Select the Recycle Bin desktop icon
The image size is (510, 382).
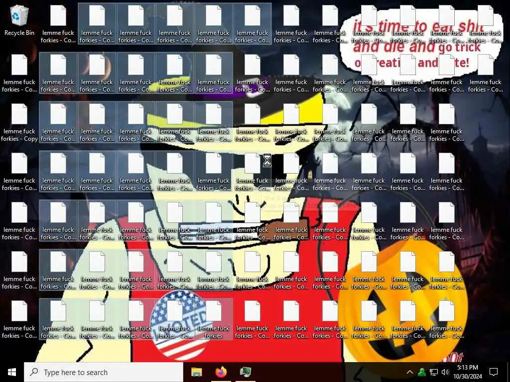tap(19, 20)
